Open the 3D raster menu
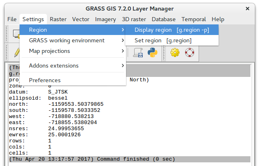This screenshot has width=261, height=166. tap(134, 19)
